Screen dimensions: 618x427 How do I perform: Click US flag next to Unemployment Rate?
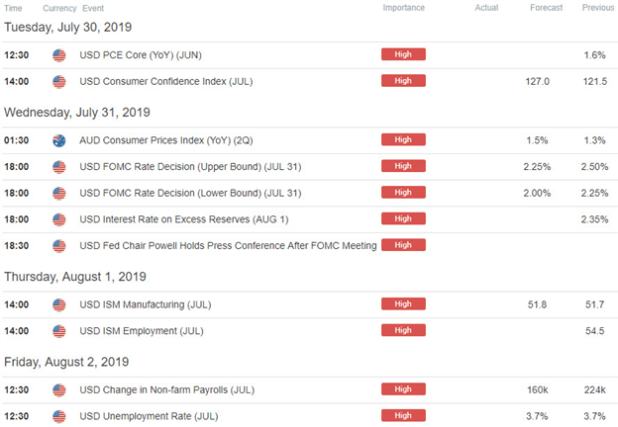pos(59,416)
